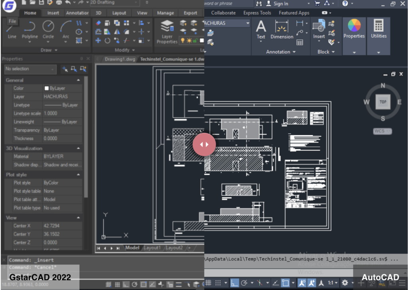The height and width of the screenshot is (290, 408).
Task: Toggle the layer light bulb on/off icon
Action: tap(182, 41)
